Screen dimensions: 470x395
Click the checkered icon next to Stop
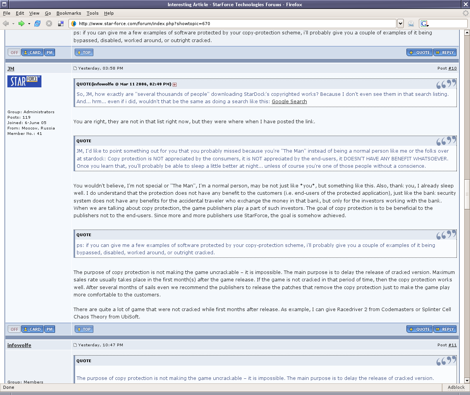[61, 24]
